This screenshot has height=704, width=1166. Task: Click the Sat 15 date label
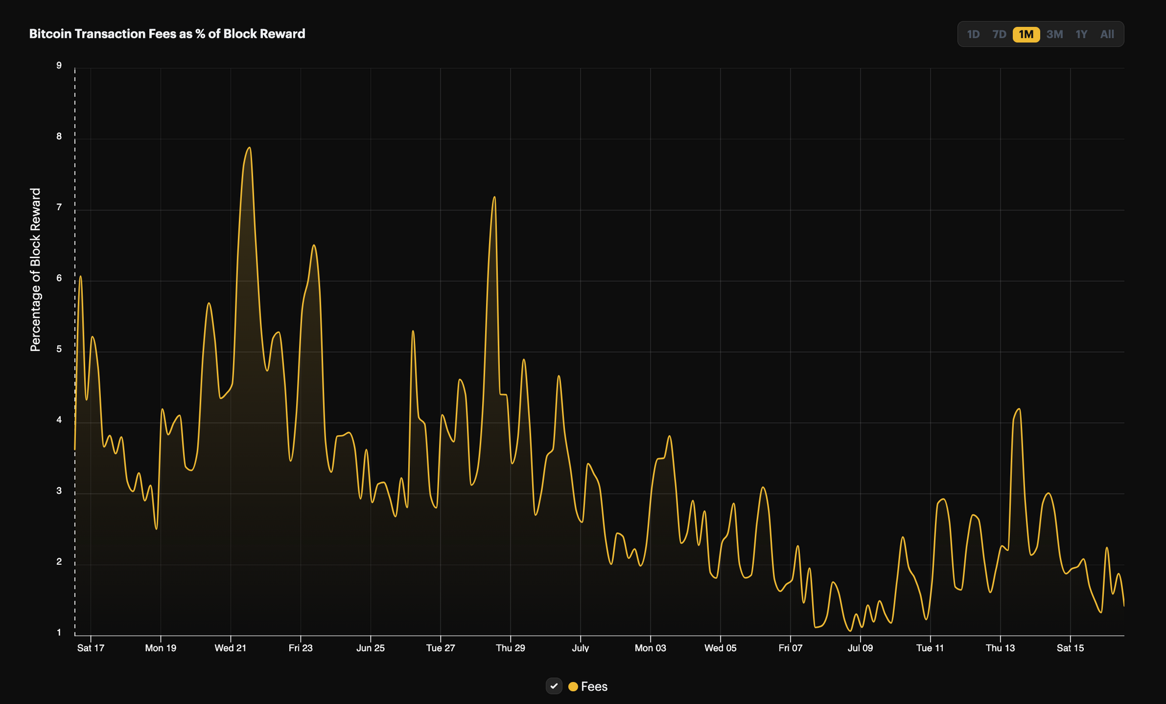(1070, 648)
